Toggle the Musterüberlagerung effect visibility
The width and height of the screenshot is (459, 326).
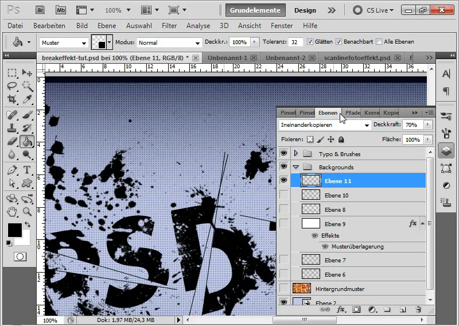(x=325, y=247)
